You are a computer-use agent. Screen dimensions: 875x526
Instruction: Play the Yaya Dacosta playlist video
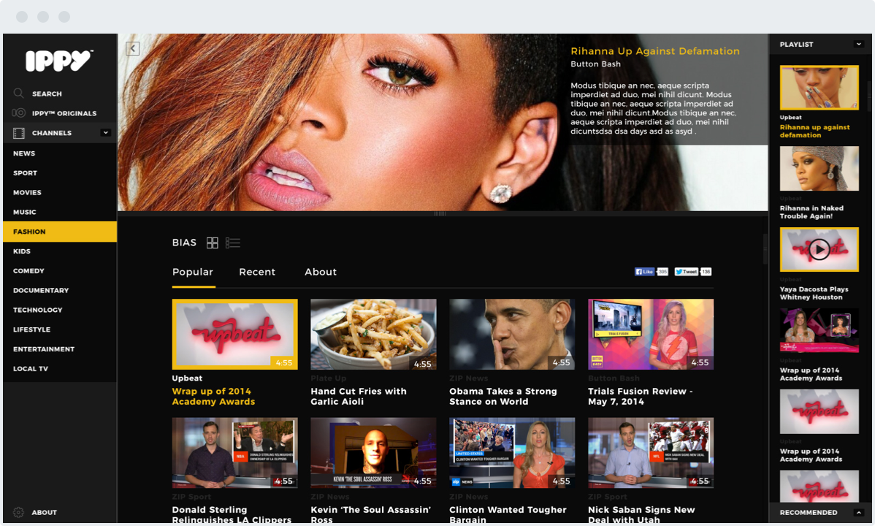[x=819, y=250]
